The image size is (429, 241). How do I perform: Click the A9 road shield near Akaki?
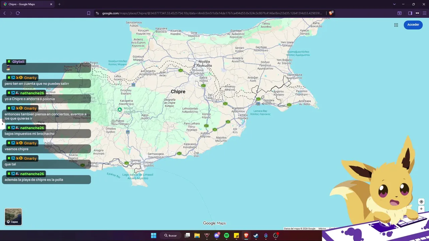[180, 70]
